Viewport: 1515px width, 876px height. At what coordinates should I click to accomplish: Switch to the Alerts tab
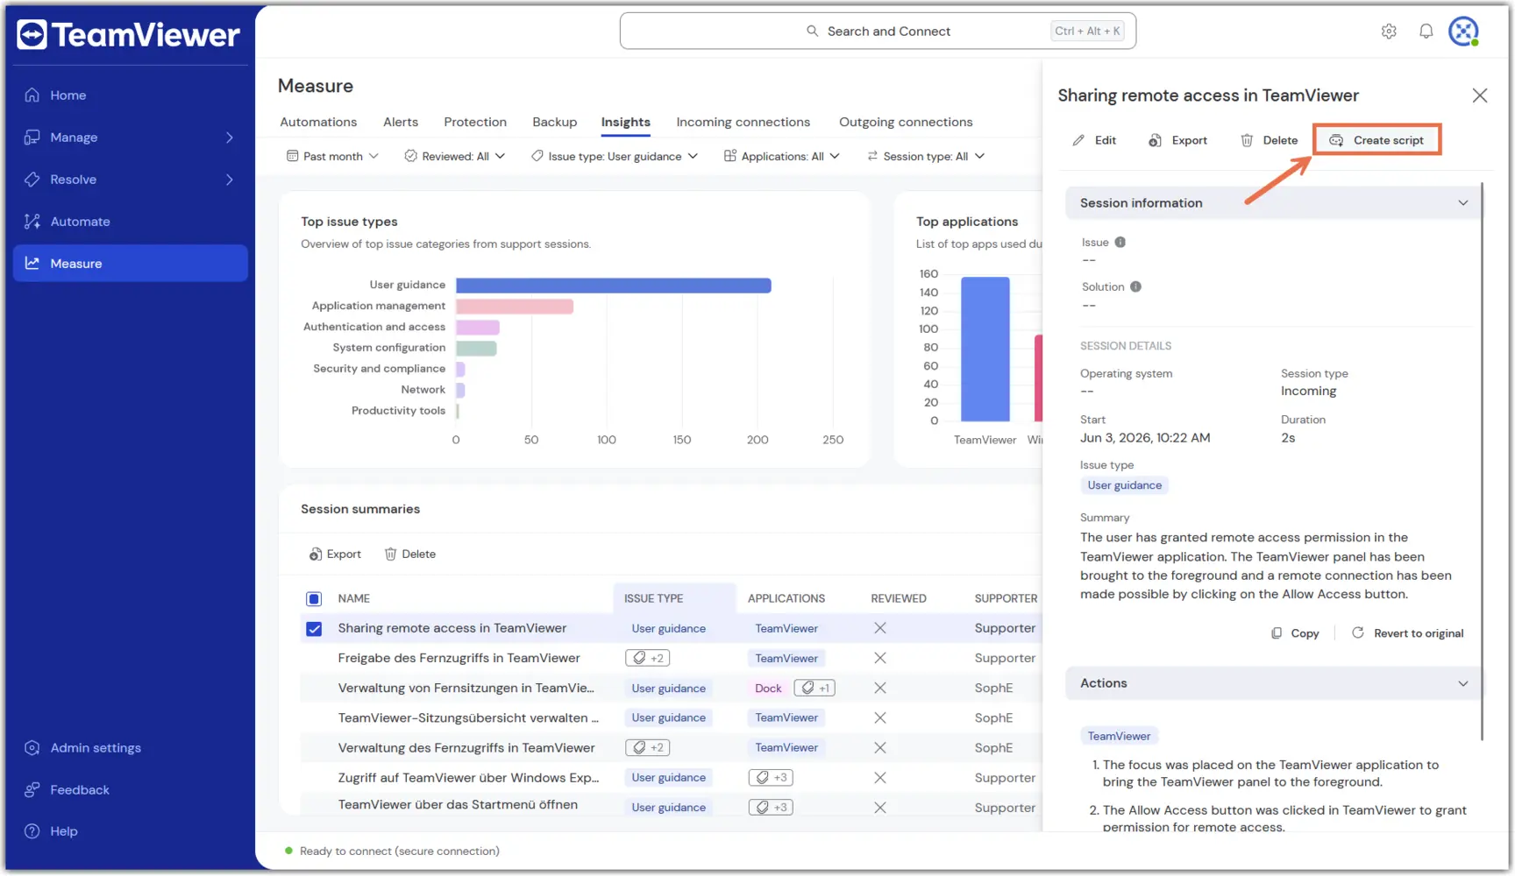pos(401,122)
